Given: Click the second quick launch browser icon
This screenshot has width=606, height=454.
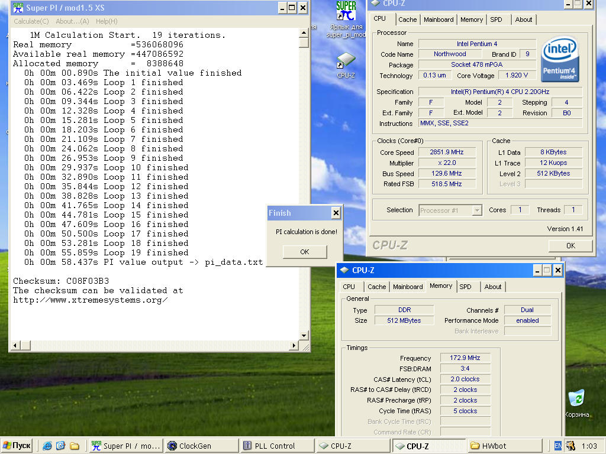Looking at the screenshot, I should pyautogui.click(x=60, y=446).
